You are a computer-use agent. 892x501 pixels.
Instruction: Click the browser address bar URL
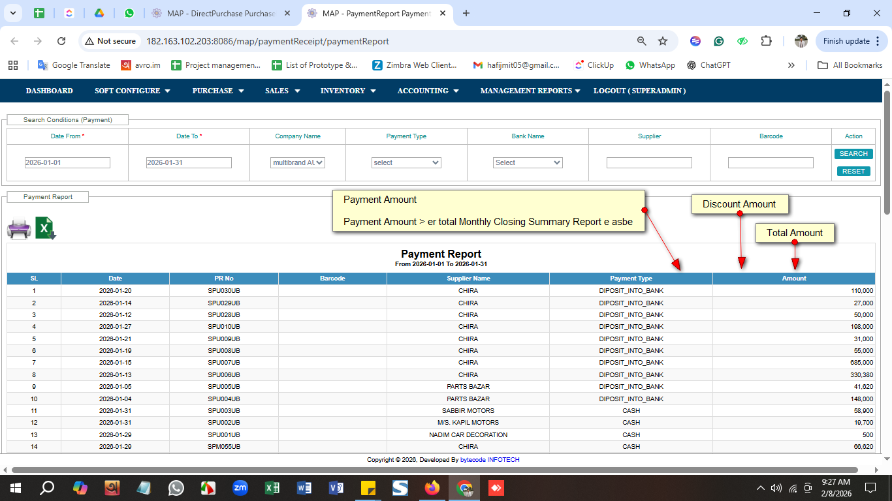tap(268, 41)
